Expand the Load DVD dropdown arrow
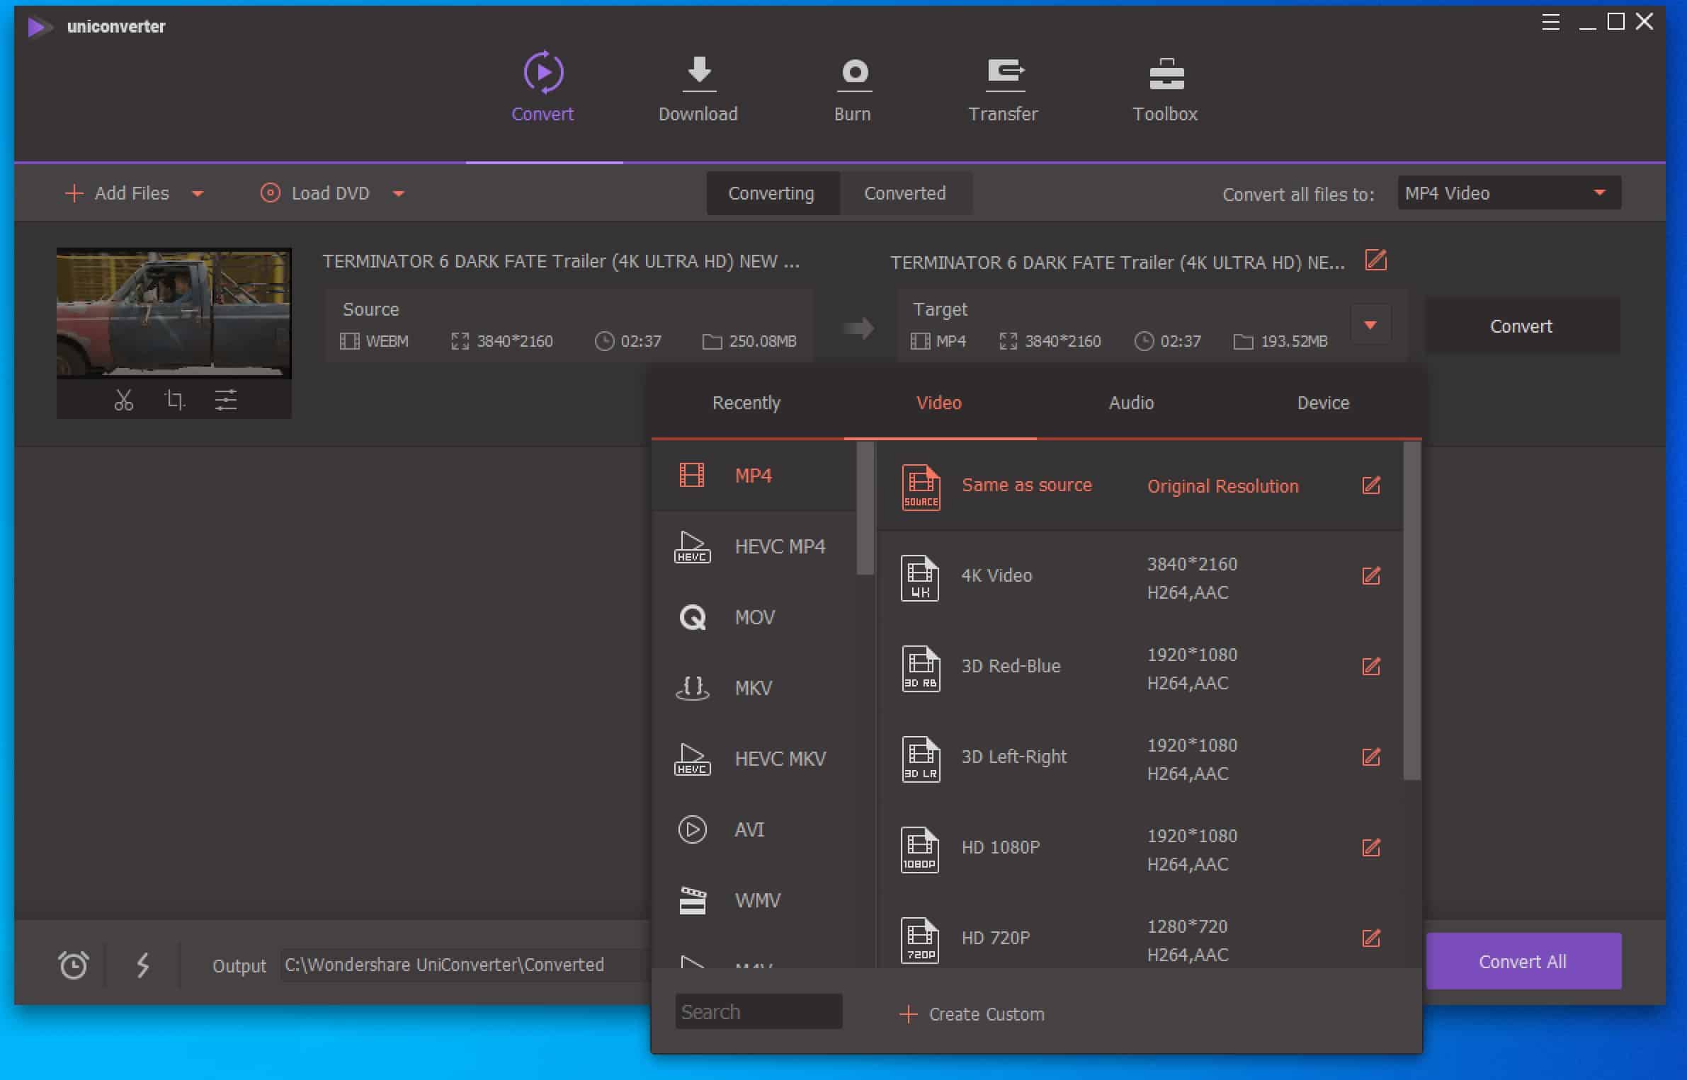 tap(399, 194)
